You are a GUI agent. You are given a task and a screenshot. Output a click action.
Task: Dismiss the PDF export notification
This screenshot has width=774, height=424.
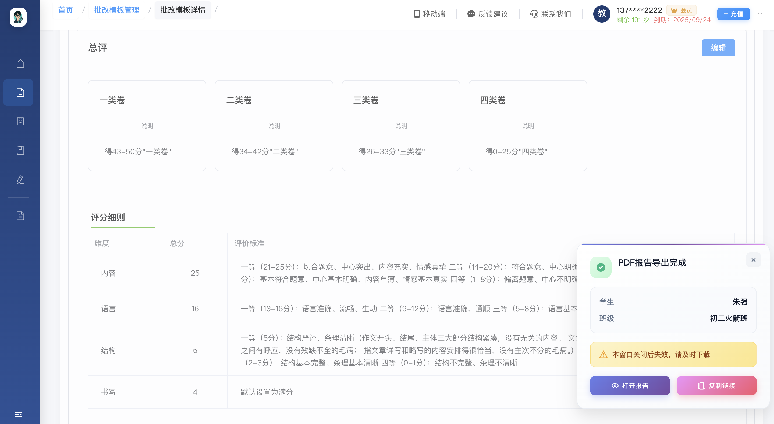(753, 260)
